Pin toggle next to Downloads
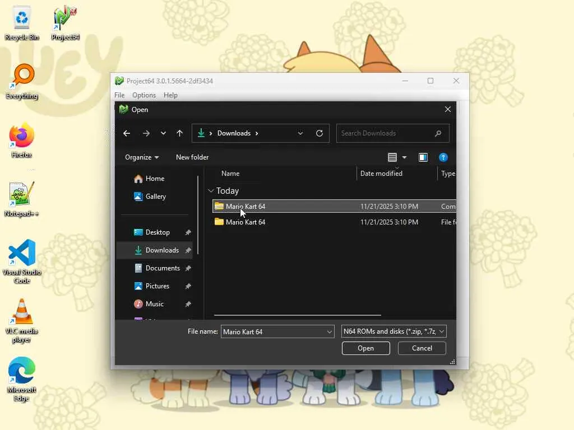Screen dimensions: 574x430 point(188,250)
